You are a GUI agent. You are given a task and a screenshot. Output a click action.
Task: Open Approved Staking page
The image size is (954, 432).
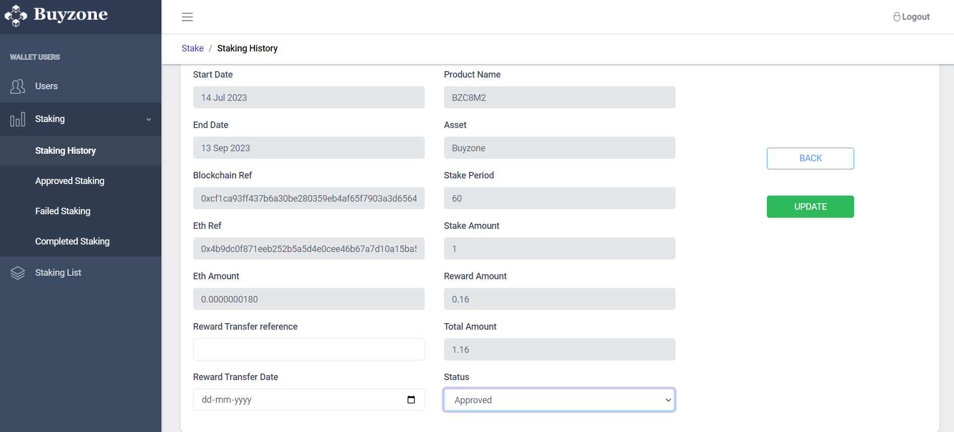70,181
